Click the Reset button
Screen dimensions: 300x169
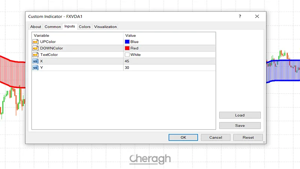pos(248,137)
